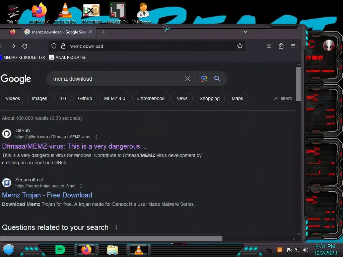Filter results by Videos
The width and height of the screenshot is (343, 257).
[13, 99]
